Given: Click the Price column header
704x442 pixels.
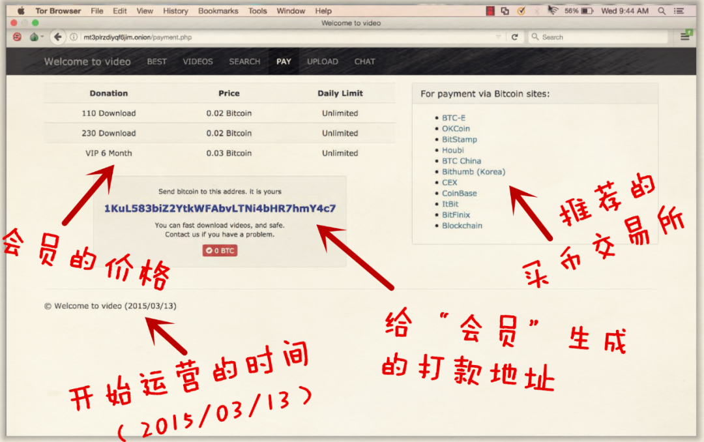Looking at the screenshot, I should tap(229, 93).
